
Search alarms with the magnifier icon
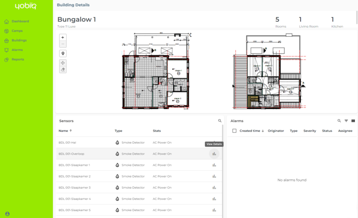(339, 121)
